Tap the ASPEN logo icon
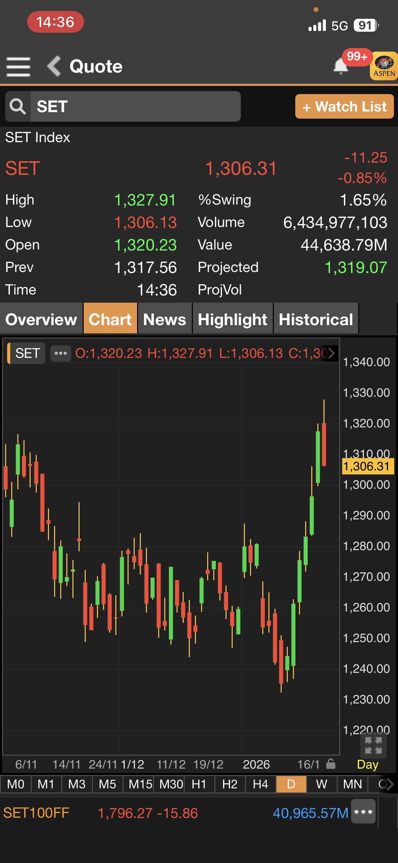 click(384, 66)
